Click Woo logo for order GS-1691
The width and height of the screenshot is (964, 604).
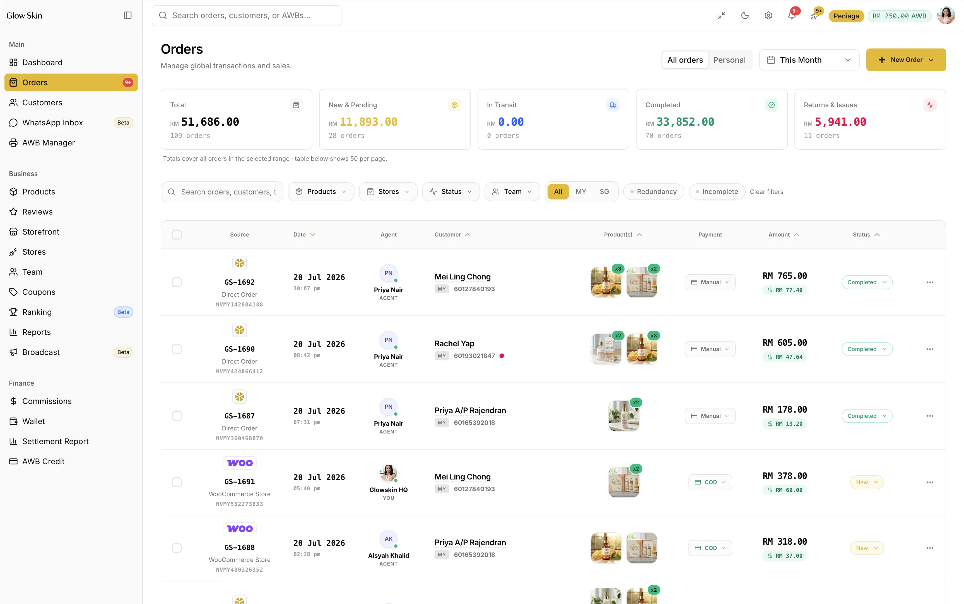[x=240, y=463]
